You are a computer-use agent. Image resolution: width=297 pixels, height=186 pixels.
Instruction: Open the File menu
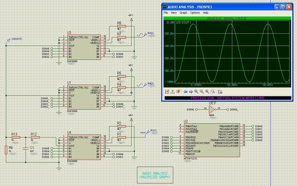tap(166, 13)
